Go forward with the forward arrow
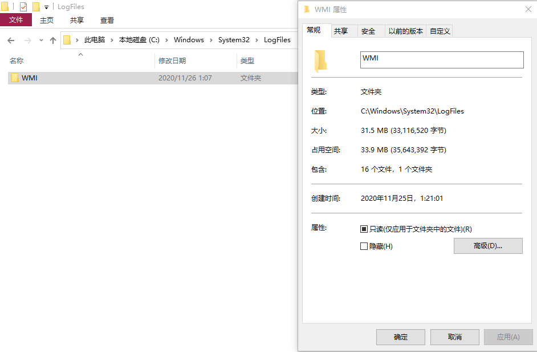 click(x=28, y=41)
